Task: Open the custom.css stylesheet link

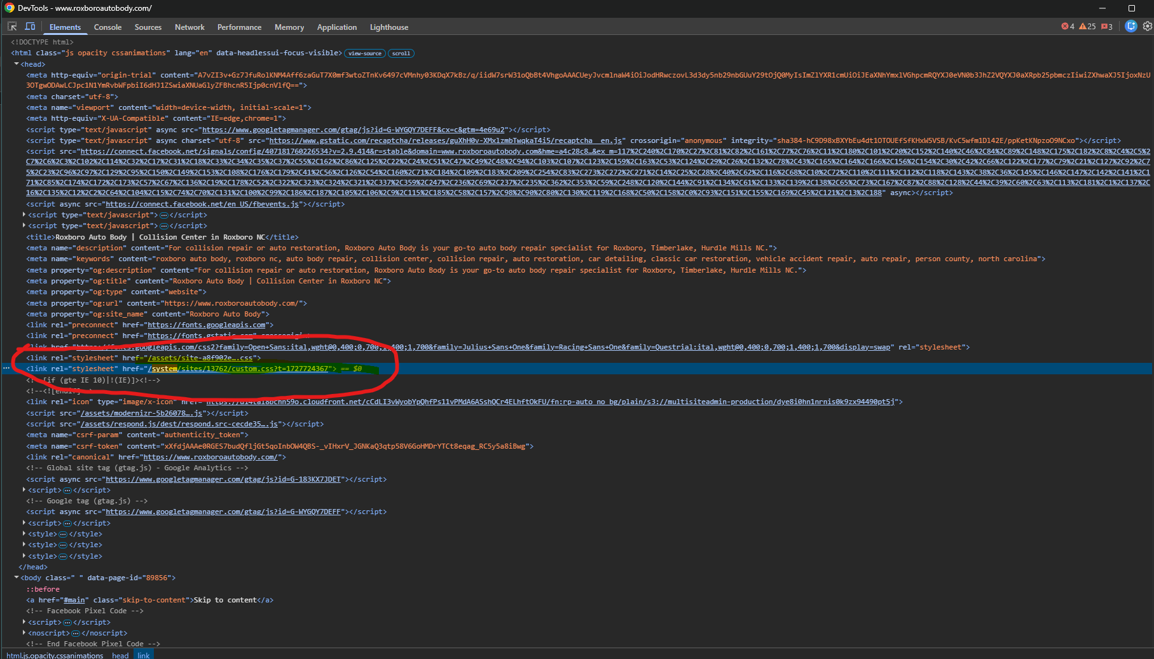Action: [x=238, y=369]
